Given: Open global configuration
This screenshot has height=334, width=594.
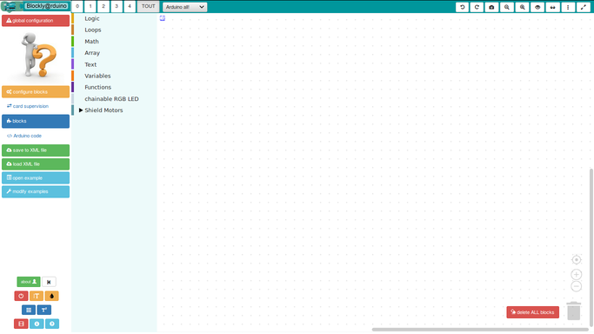Looking at the screenshot, I should pyautogui.click(x=36, y=21).
